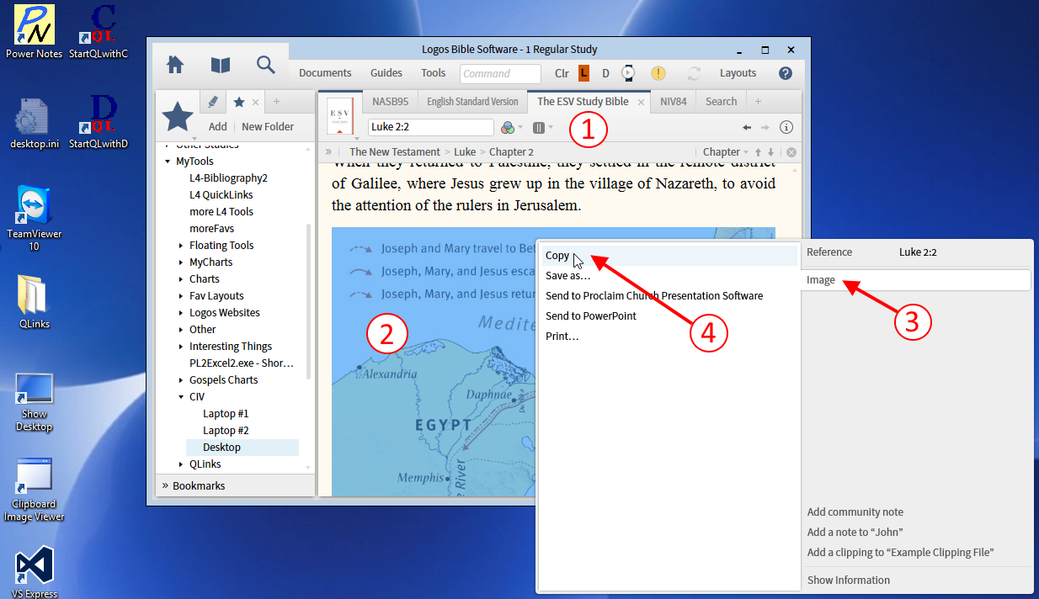This screenshot has width=1039, height=599.
Task: Close the locator bar X icon
Action: (791, 152)
